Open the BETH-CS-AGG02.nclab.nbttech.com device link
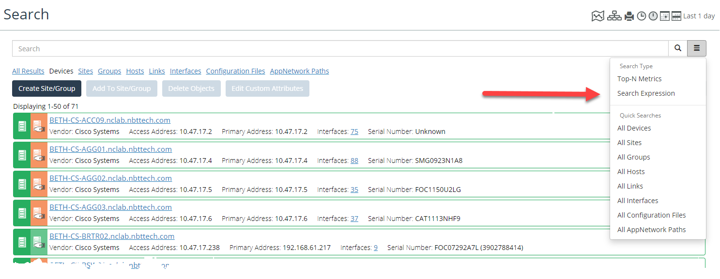The height and width of the screenshot is (279, 720). click(x=110, y=178)
